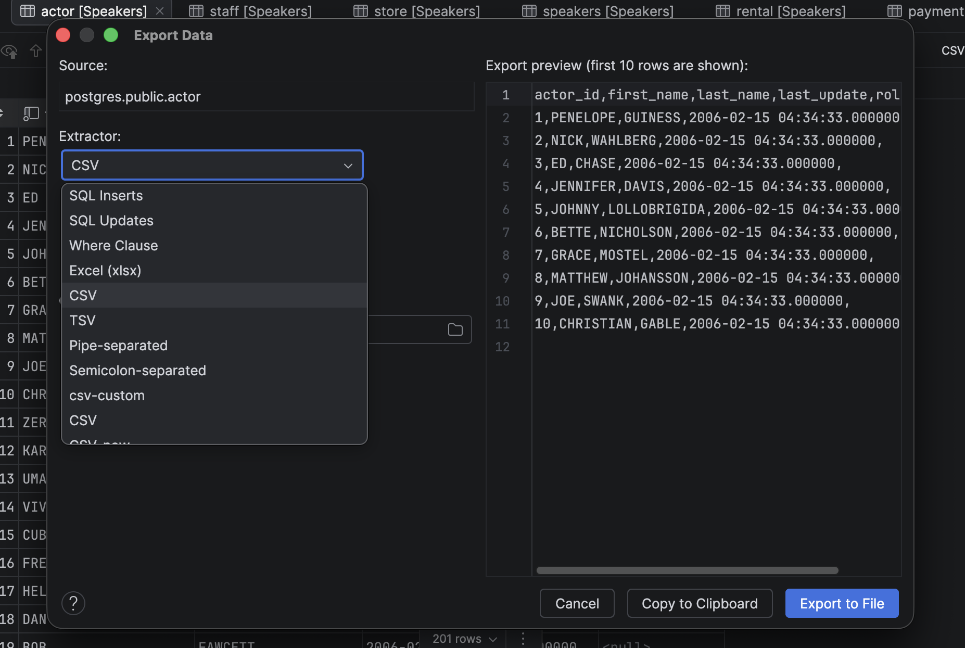Click the eye view icon in toolbar
Image resolution: width=965 pixels, height=648 pixels.
click(9, 51)
